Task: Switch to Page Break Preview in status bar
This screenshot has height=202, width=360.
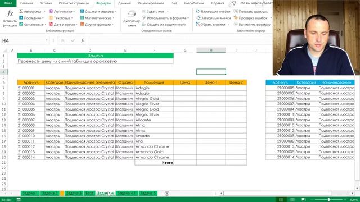Action: tap(304, 200)
